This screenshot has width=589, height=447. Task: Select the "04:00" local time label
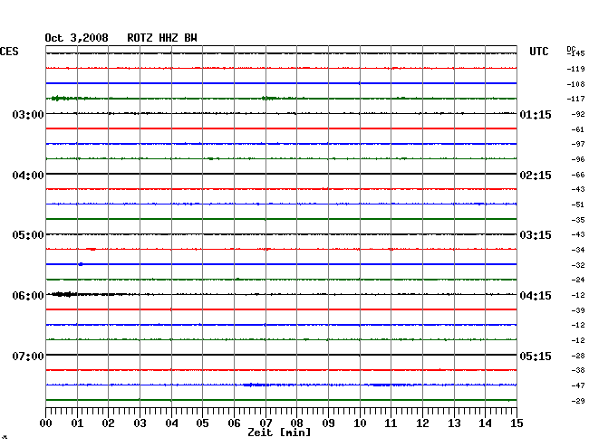click(28, 176)
